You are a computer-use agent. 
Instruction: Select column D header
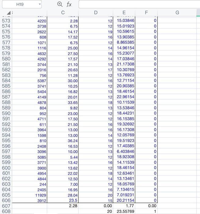pyautogui.click(x=96, y=13)
